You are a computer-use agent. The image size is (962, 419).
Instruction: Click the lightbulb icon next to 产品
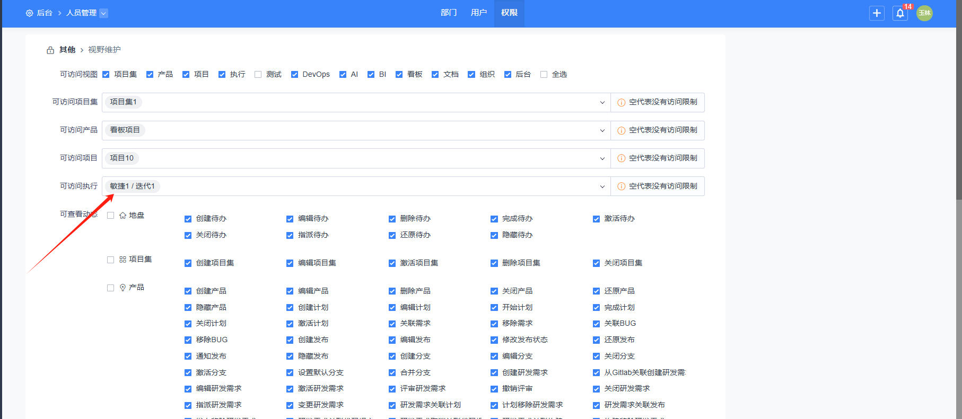pos(123,288)
